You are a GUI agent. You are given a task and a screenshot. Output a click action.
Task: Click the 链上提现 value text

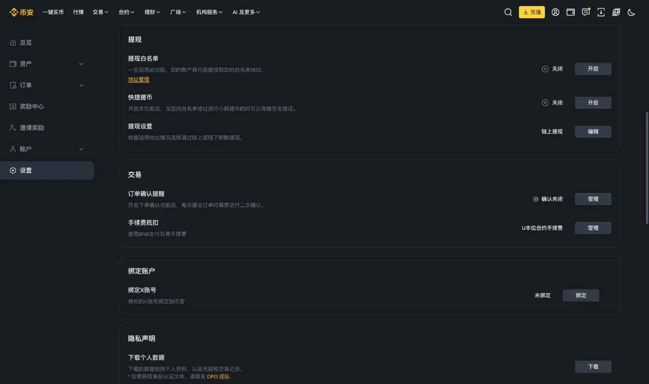tap(552, 132)
